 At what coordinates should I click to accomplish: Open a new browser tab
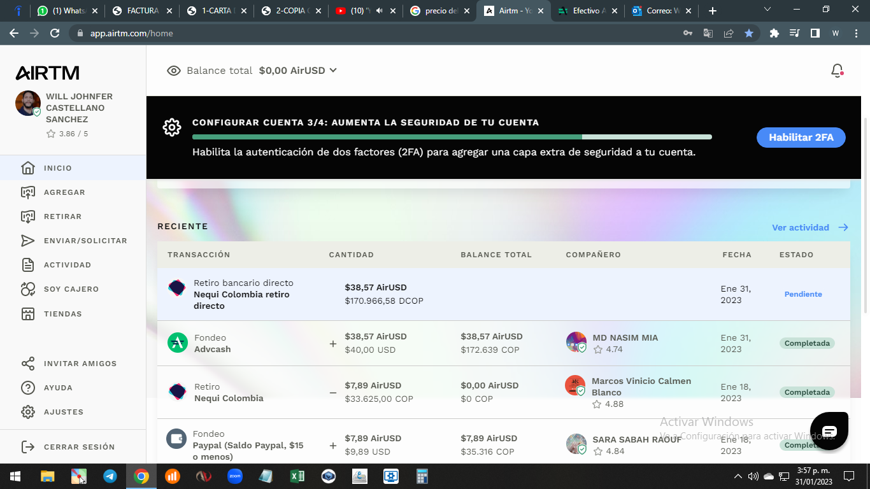click(x=713, y=11)
